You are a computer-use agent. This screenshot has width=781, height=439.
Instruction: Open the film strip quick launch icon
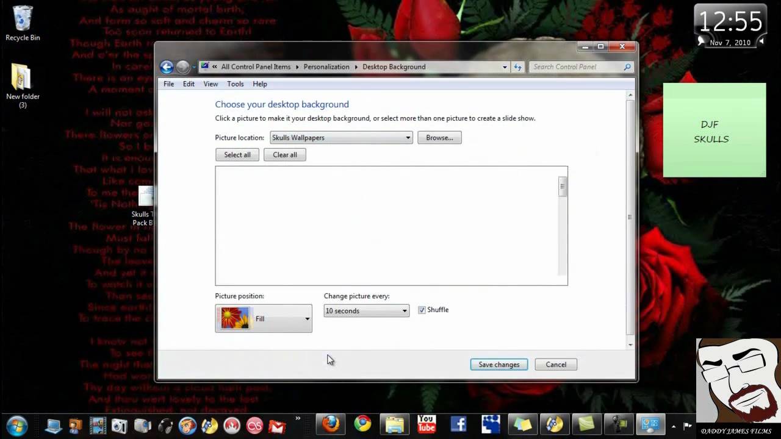tap(97, 425)
